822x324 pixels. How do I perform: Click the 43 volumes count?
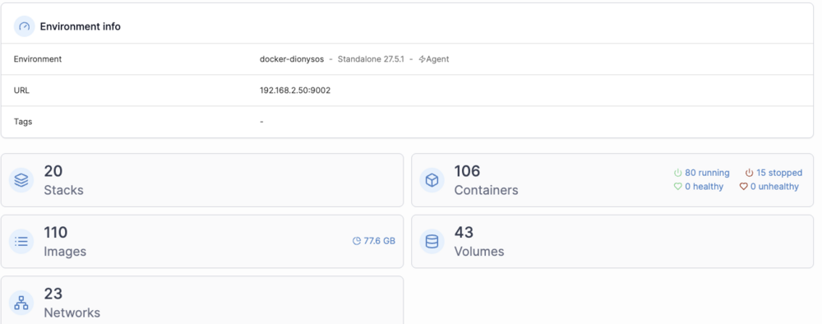[464, 232]
